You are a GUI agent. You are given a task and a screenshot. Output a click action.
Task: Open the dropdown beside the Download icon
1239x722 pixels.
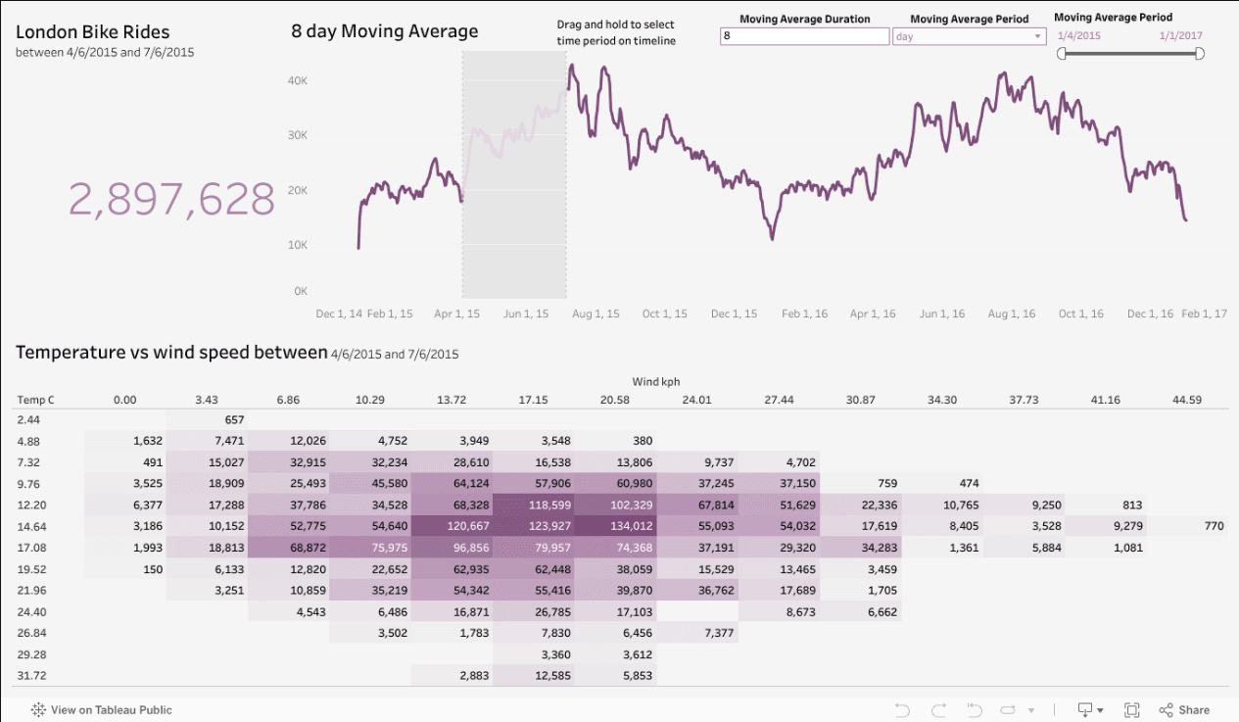point(1100,709)
